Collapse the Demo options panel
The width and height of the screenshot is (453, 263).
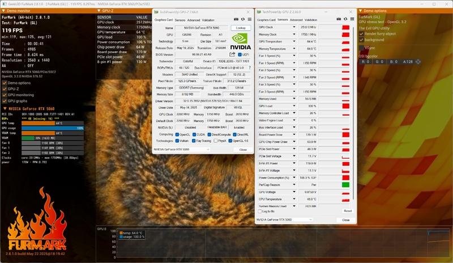coord(361,11)
